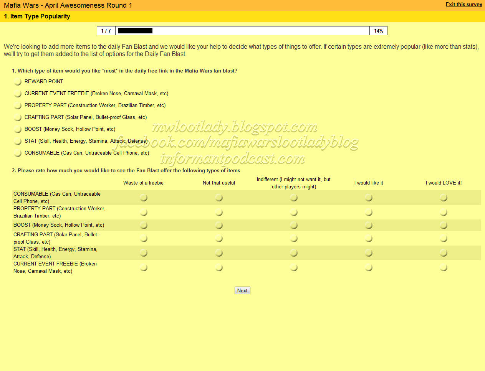Rate CRAFTING PART as Indifferent
Screen dimensions: 485x371
(294, 238)
